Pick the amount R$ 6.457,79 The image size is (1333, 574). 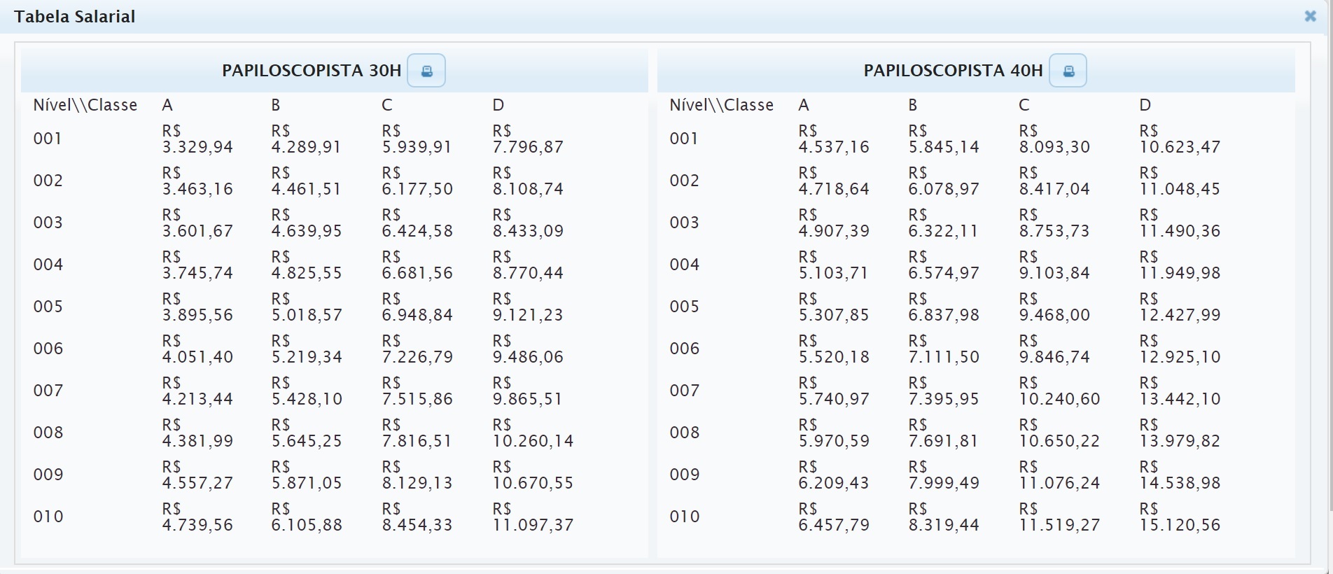pyautogui.click(x=834, y=517)
